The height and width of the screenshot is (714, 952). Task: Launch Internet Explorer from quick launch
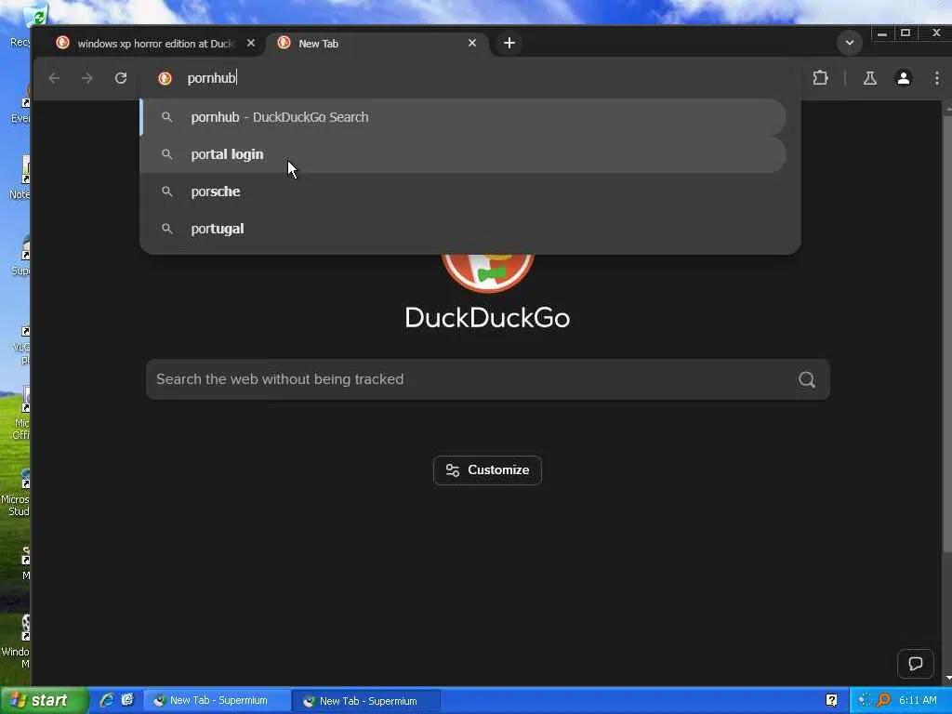pyautogui.click(x=107, y=700)
